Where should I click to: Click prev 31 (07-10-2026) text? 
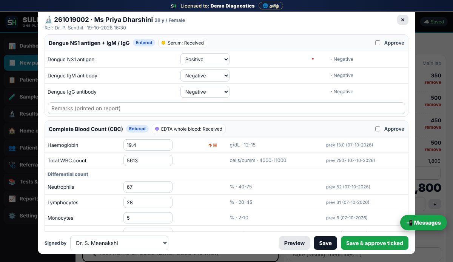348,202
